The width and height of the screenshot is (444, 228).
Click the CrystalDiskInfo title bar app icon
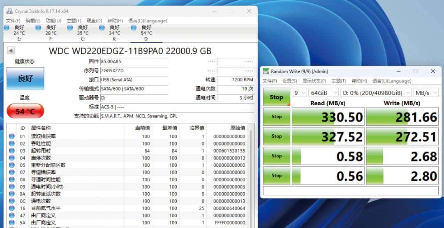pyautogui.click(x=9, y=11)
